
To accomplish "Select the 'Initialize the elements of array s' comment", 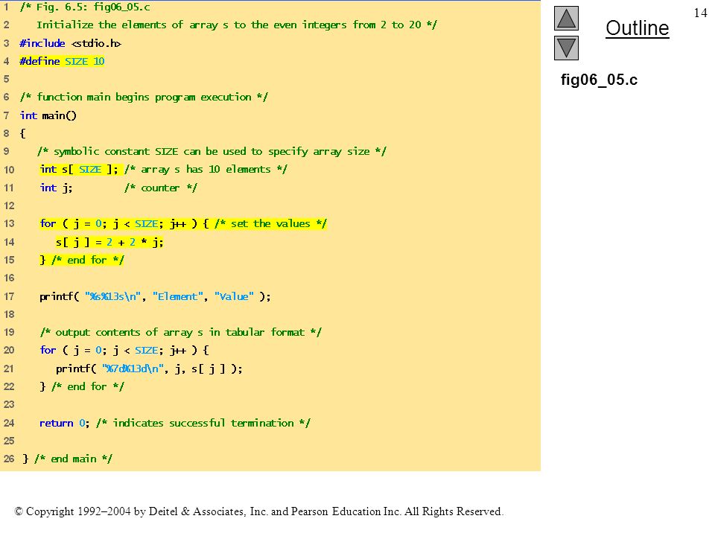I will point(237,25).
